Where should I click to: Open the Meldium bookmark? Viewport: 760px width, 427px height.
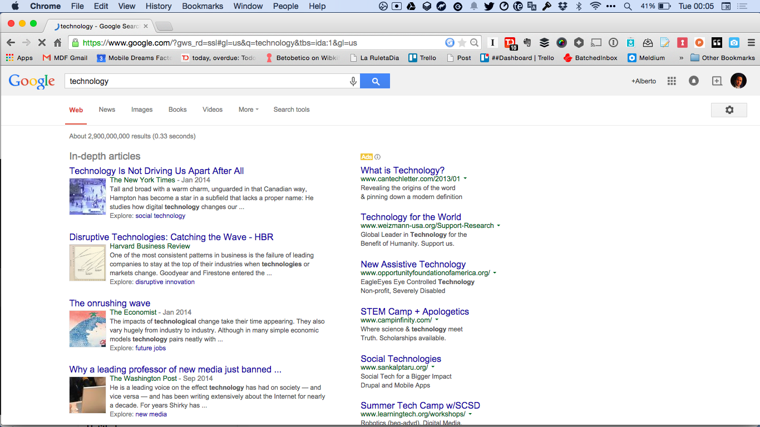tap(646, 58)
